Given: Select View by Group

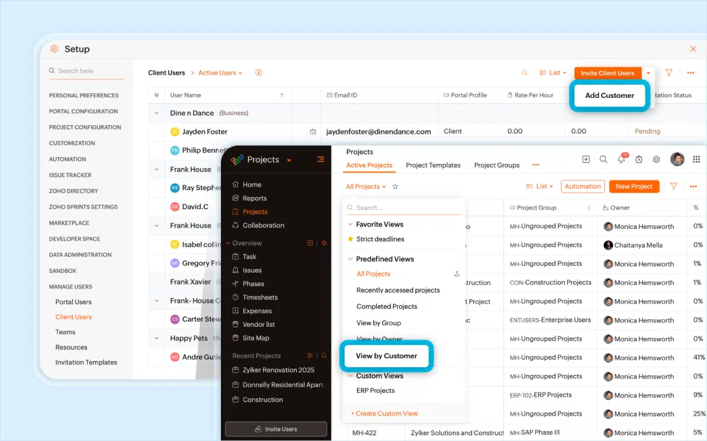Looking at the screenshot, I should point(378,323).
